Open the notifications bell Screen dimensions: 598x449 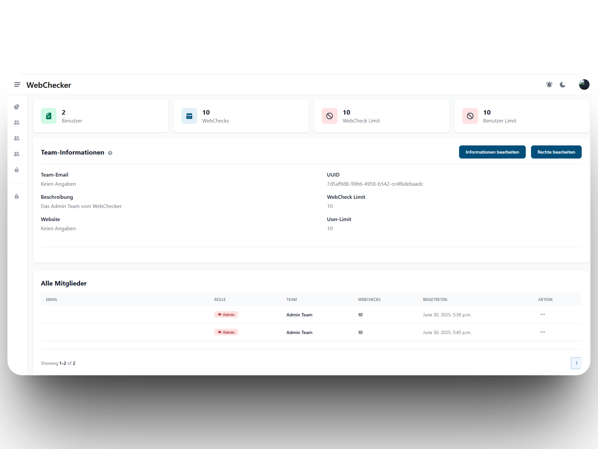pos(549,84)
